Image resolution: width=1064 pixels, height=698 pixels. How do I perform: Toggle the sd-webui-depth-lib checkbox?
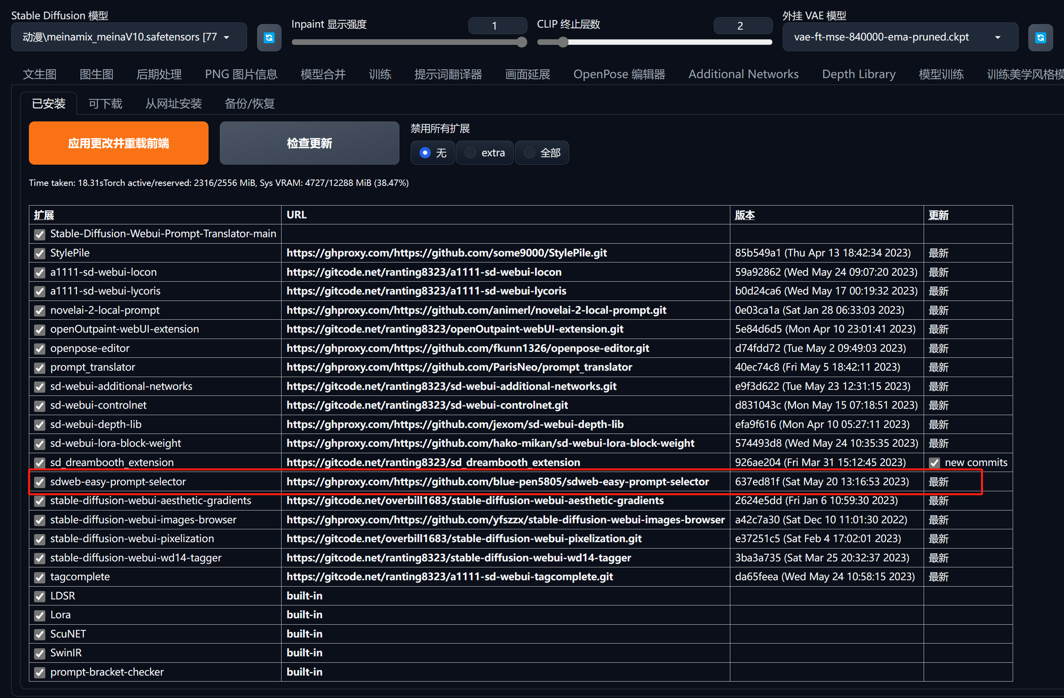(x=40, y=425)
